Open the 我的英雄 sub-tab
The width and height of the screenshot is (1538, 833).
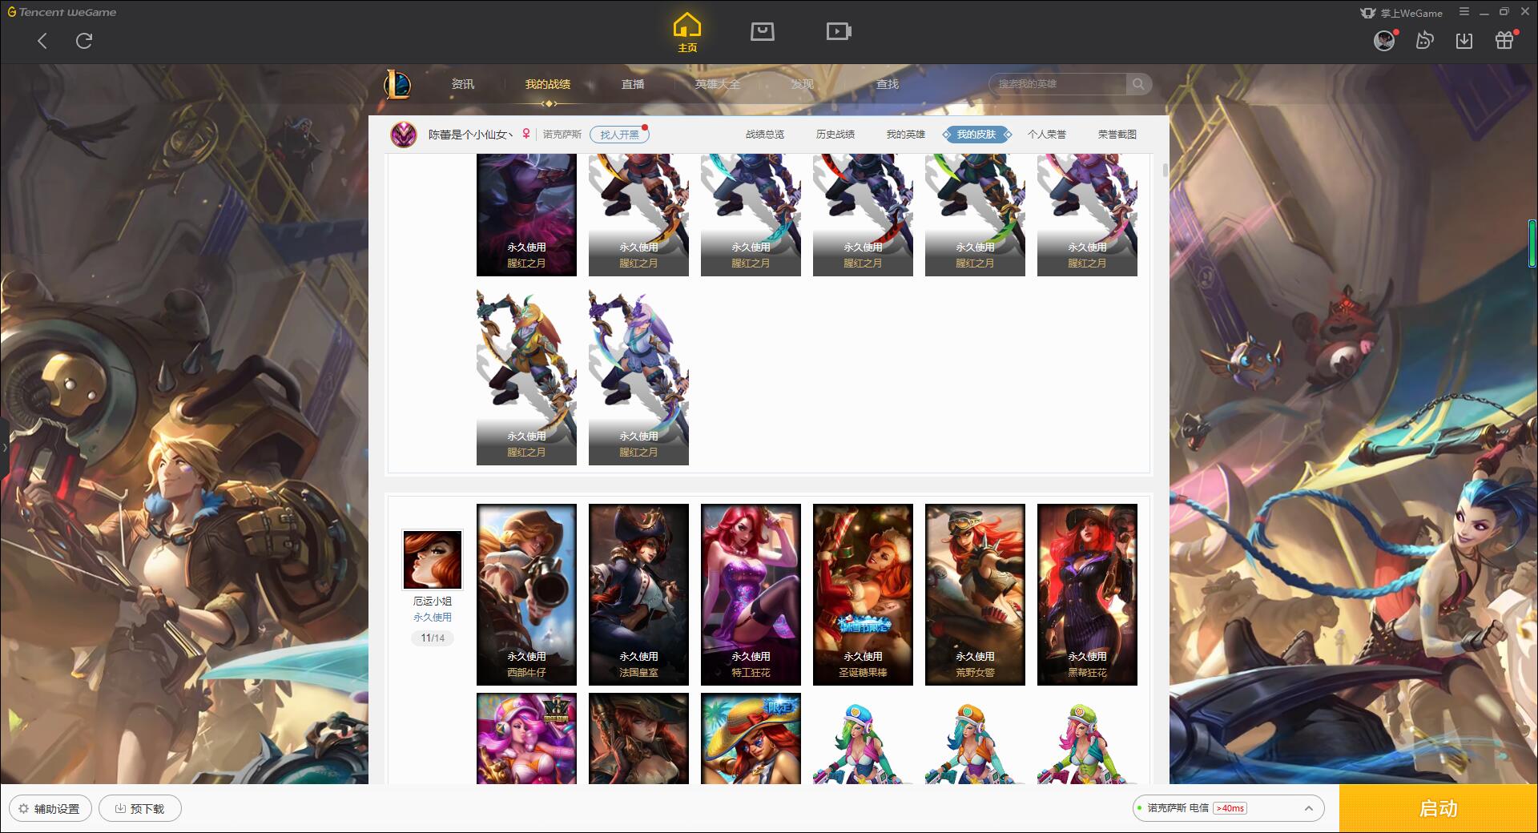[906, 135]
